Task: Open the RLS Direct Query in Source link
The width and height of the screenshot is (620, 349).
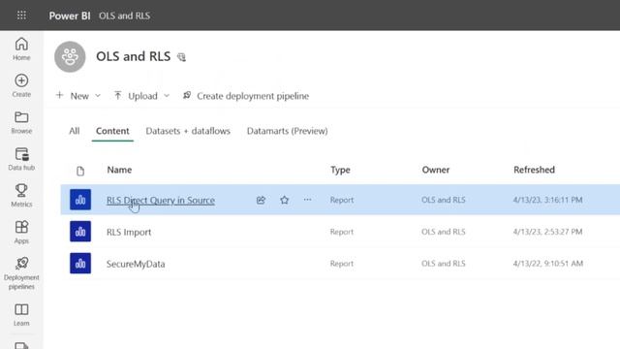Action: [x=161, y=201]
